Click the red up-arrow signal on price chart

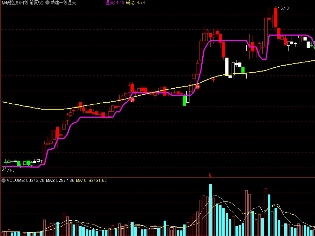tap(213, 80)
